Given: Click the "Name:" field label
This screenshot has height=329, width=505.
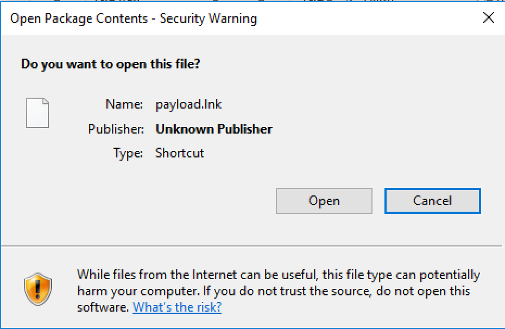Looking at the screenshot, I should click(x=124, y=104).
